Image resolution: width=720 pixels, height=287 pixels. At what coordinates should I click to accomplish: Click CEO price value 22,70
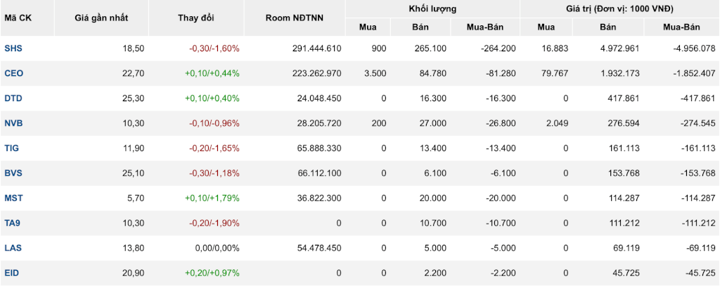point(134,73)
